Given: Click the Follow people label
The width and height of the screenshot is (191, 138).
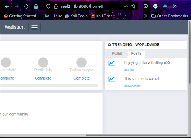Looking at the screenshot, I should pos(81,70).
